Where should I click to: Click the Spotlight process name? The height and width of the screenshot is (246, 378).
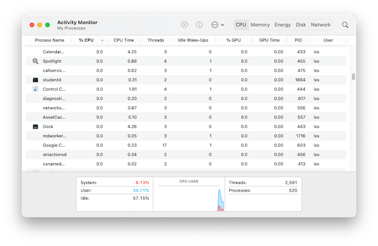point(52,61)
